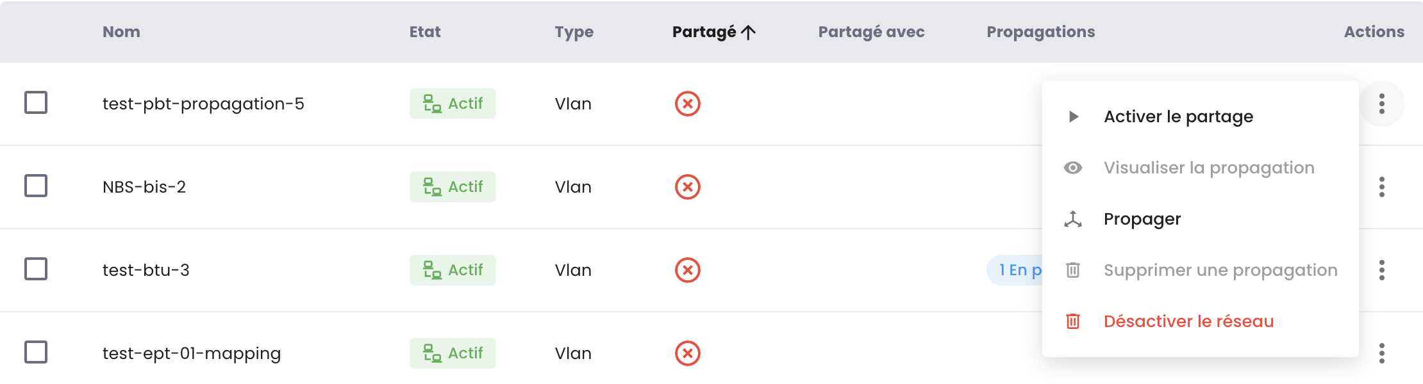This screenshot has height=384, width=1423.
Task: Choose Activer le partage from menu
Action: click(x=1178, y=116)
